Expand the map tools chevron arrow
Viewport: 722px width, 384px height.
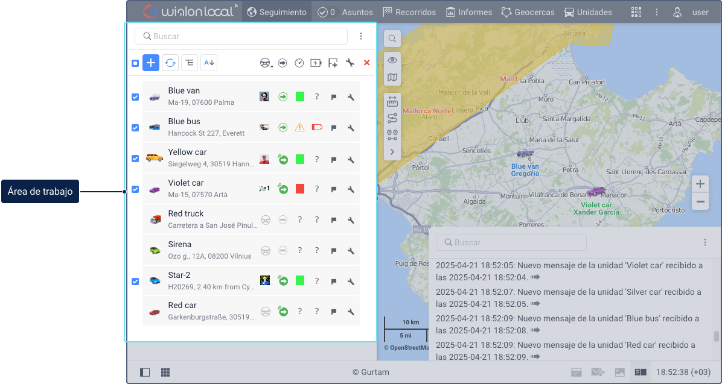392,152
